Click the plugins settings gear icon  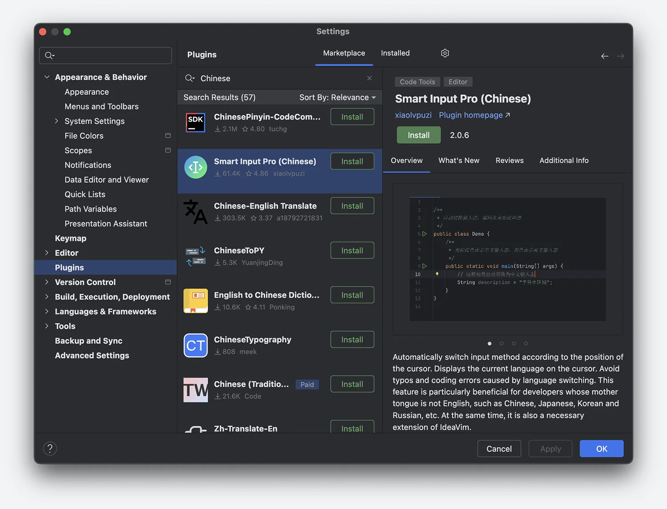point(445,53)
